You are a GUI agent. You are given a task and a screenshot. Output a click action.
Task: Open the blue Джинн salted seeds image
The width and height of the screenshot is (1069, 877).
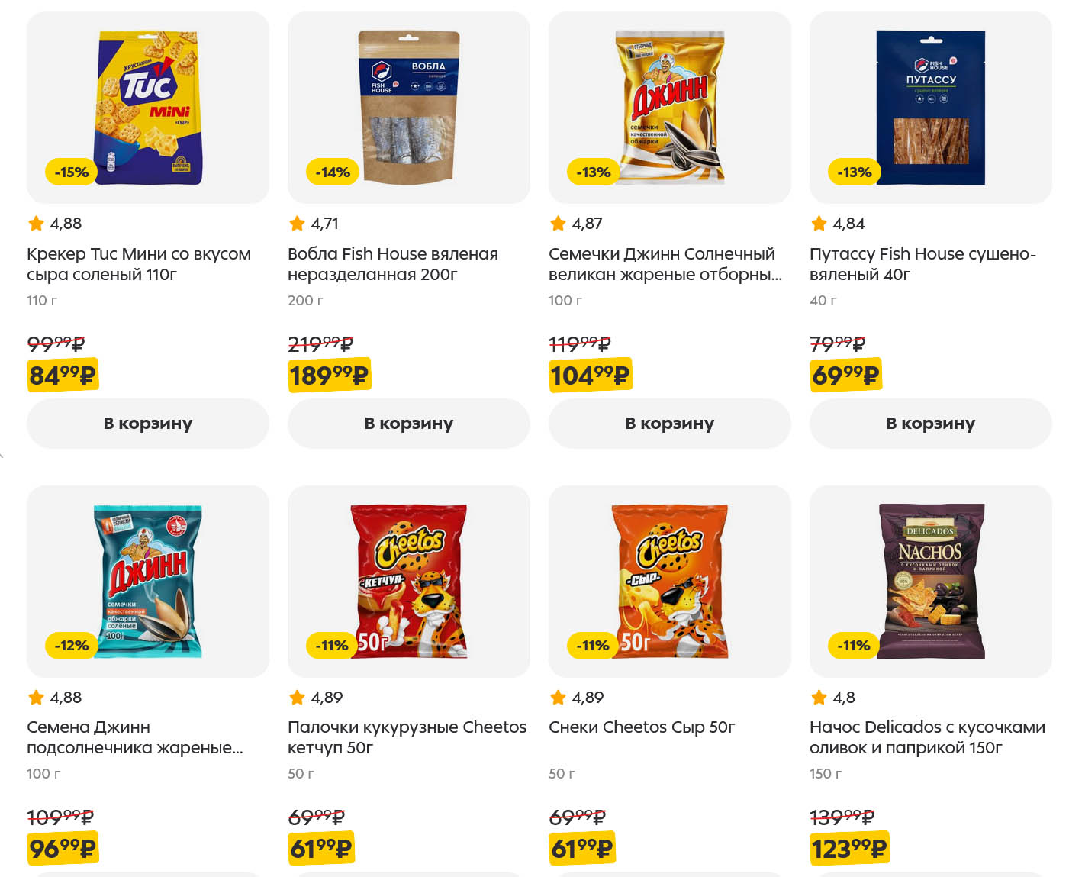coord(150,581)
